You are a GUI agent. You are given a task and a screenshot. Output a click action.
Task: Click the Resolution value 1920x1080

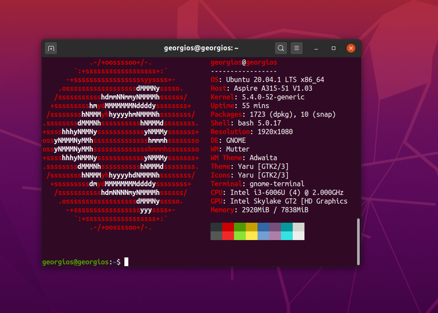(x=275, y=132)
